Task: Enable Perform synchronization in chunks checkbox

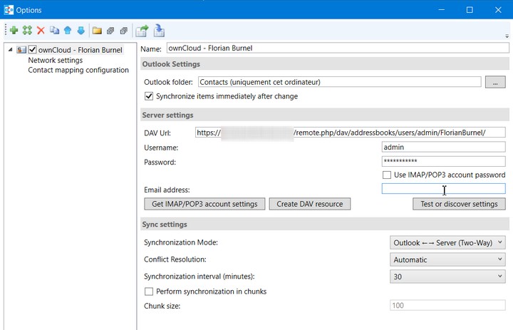Action: [x=149, y=292]
